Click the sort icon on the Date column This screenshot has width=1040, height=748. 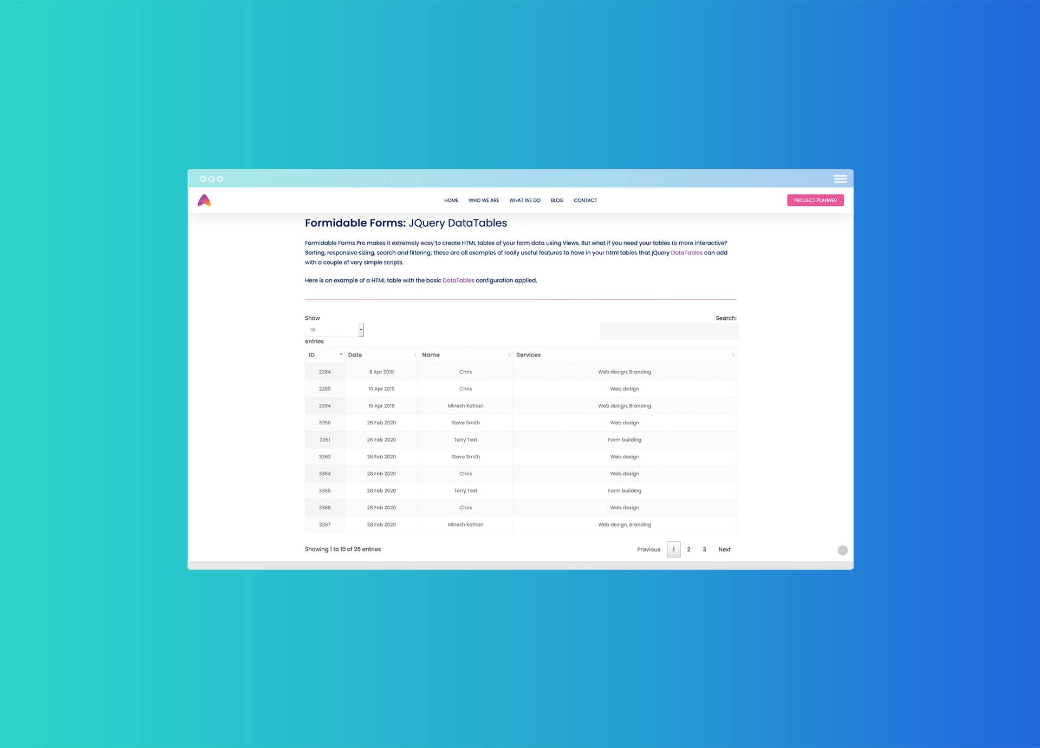414,355
